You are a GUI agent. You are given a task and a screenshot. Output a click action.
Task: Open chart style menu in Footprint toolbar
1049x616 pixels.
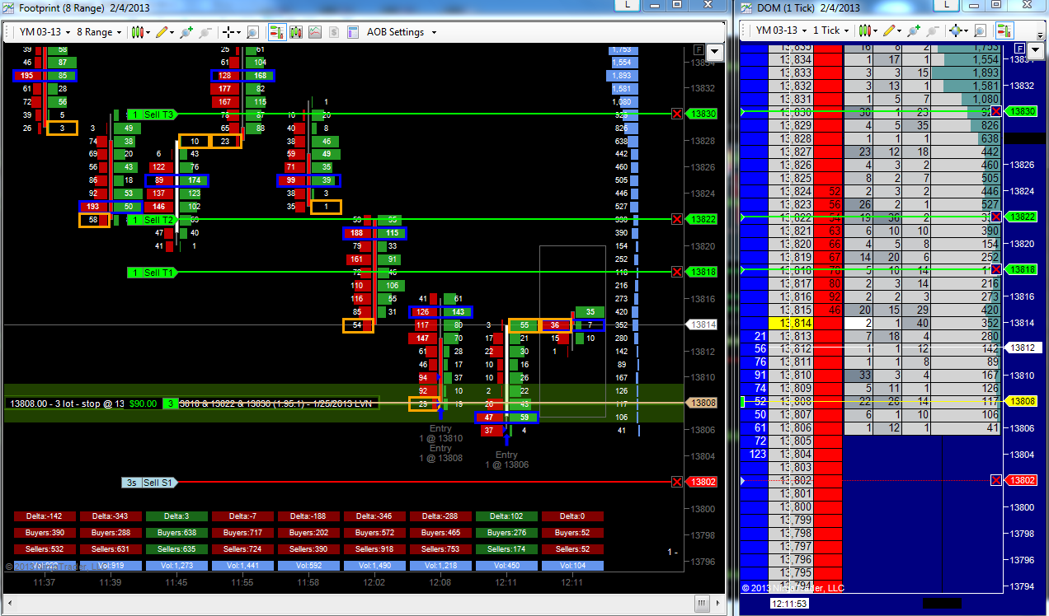(139, 32)
